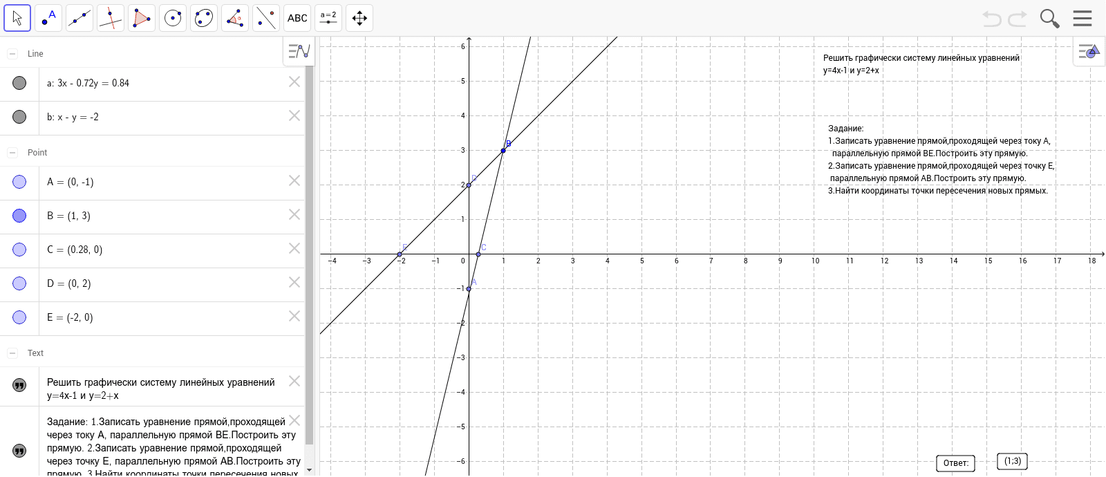This screenshot has height=477, width=1106.
Task: Select the a=2 Slider tool
Action: [328, 18]
